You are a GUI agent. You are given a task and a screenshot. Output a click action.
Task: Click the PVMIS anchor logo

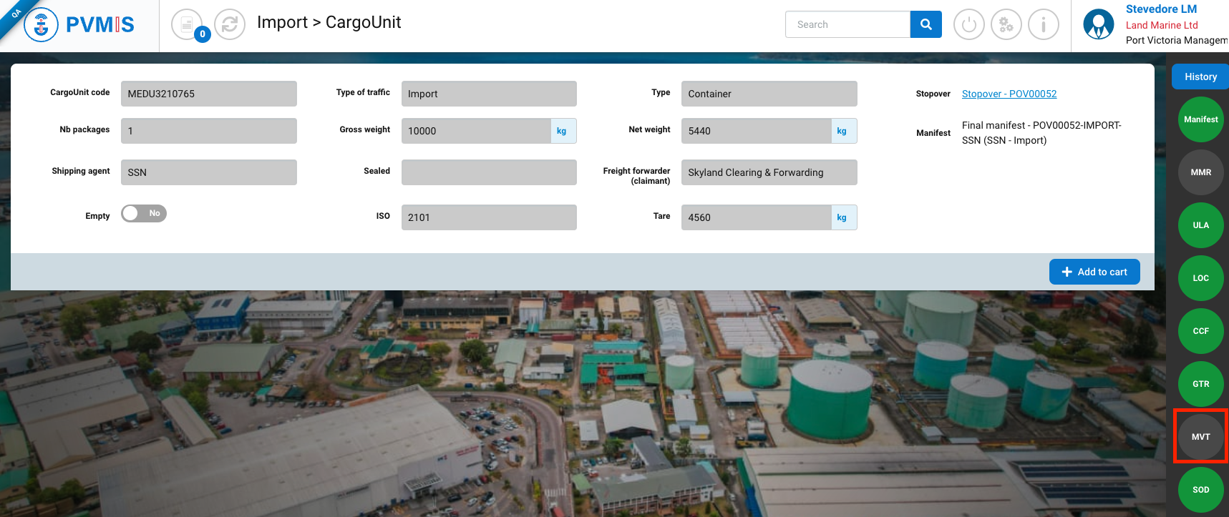(42, 25)
